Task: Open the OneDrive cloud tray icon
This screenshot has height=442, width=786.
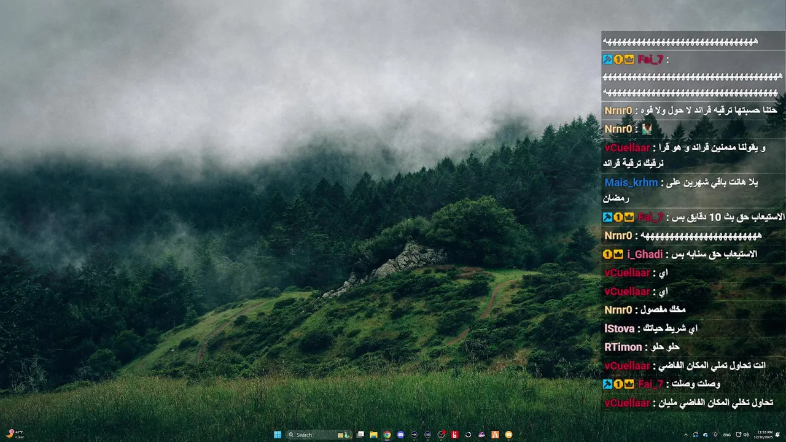Action: click(x=706, y=435)
